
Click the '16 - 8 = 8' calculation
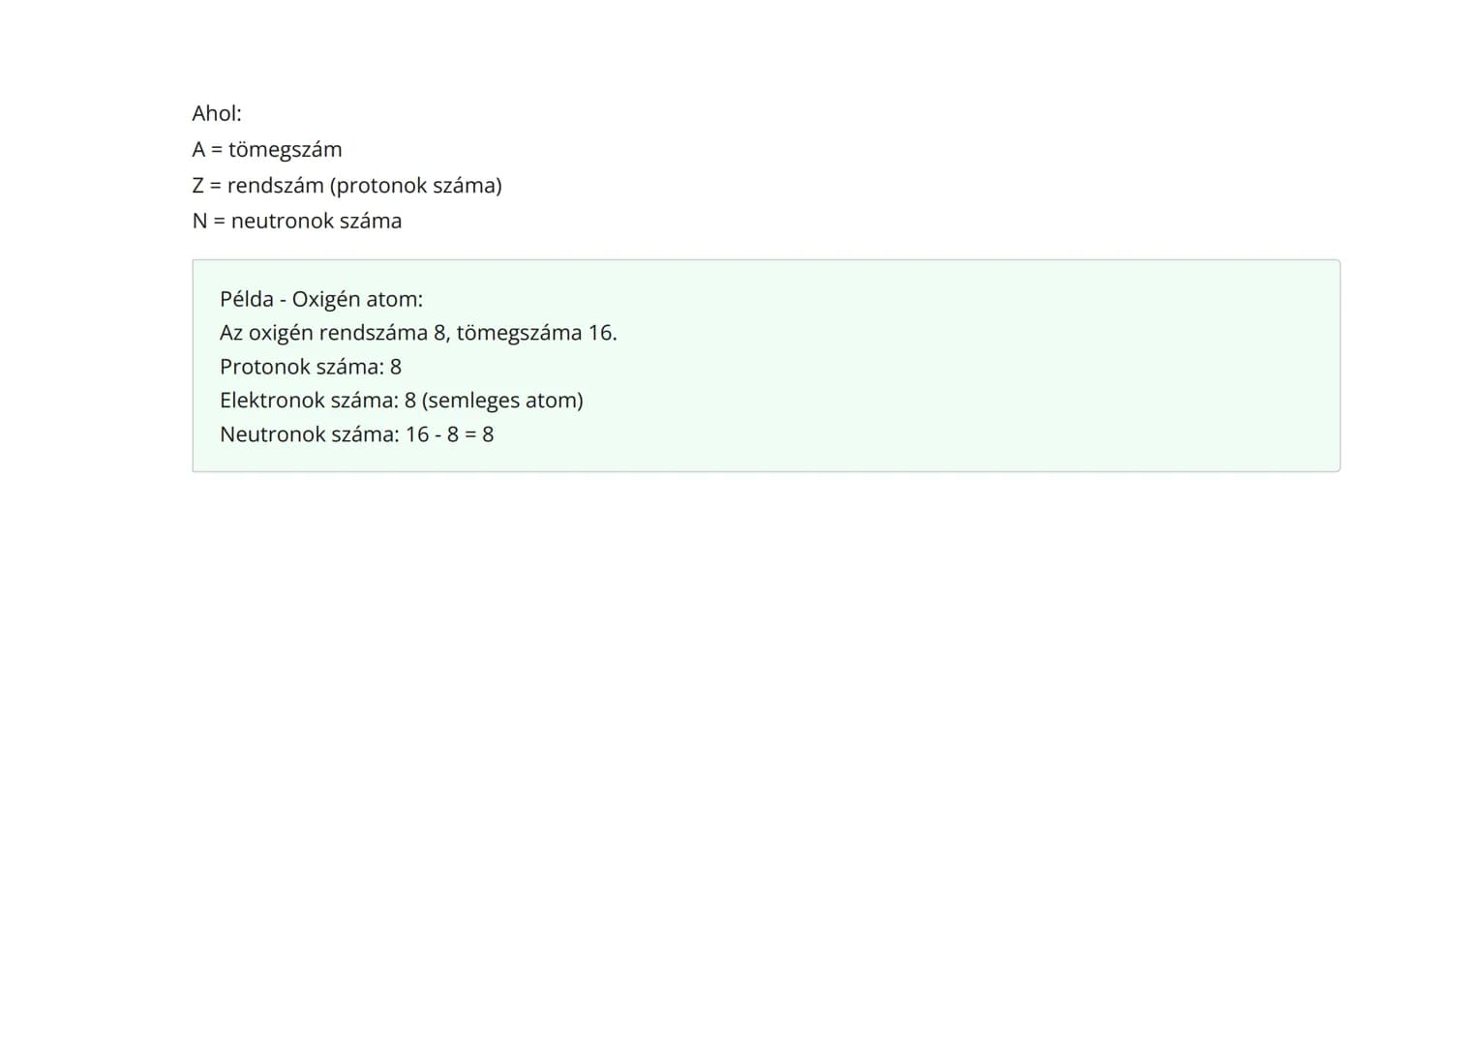click(449, 434)
